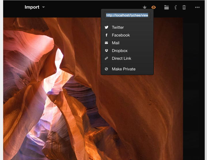Viewport: 207px width, 160px height.
Task: Click the folder icon to move photo
Action: (166, 7)
